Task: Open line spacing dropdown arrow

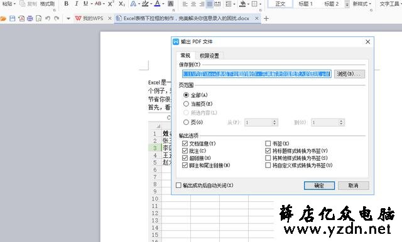Action: [x=234, y=4]
